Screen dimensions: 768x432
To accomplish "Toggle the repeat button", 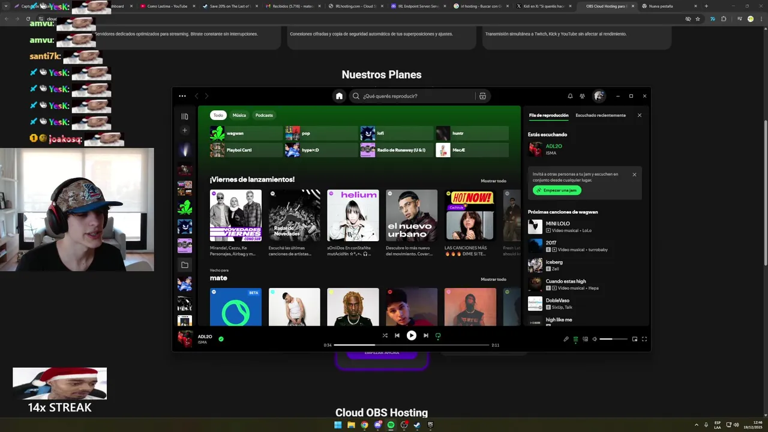I will pyautogui.click(x=438, y=335).
